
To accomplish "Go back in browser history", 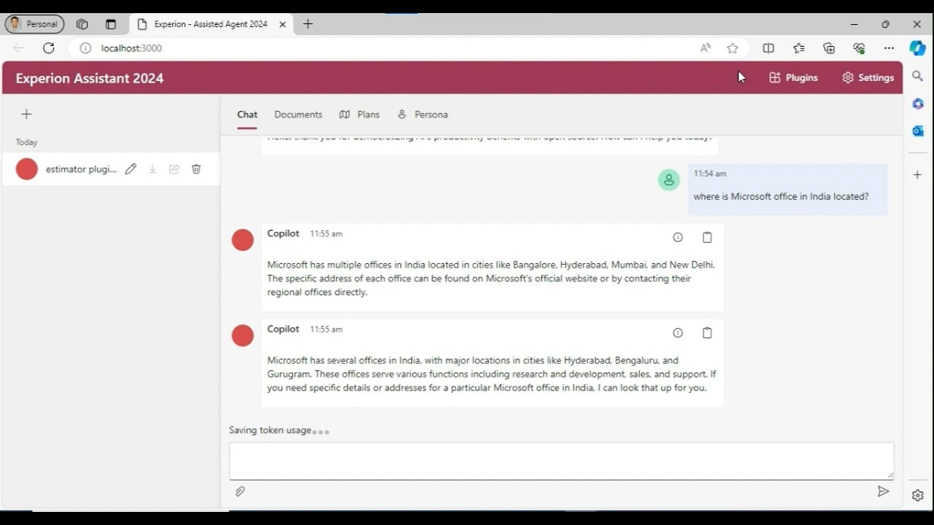I will coord(19,48).
